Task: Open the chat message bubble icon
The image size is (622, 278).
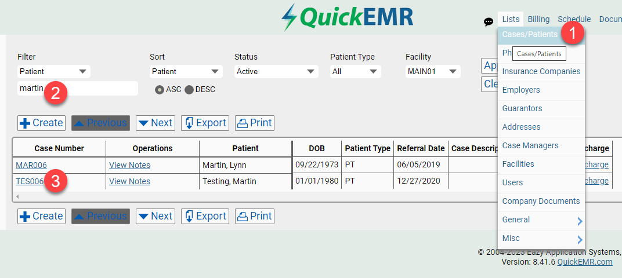Action: point(489,22)
